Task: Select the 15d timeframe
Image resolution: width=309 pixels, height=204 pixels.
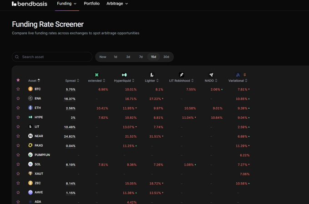Action: point(153,57)
